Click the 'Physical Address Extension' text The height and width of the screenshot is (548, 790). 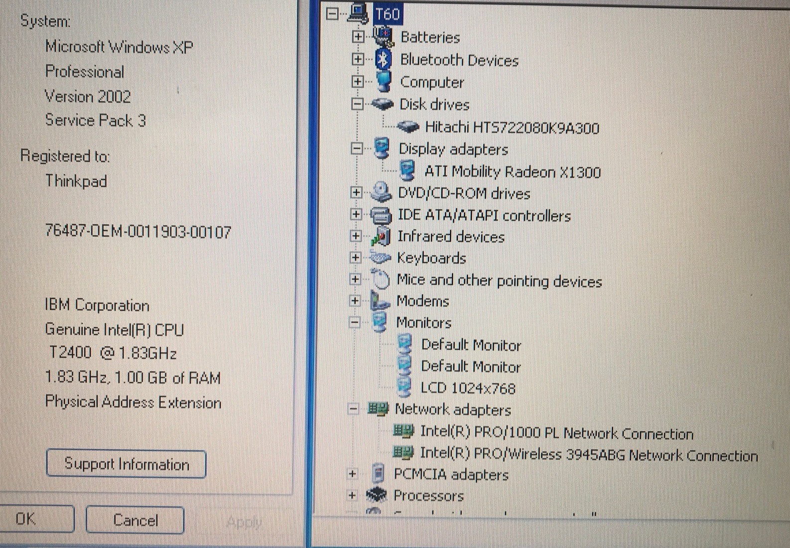point(133,402)
